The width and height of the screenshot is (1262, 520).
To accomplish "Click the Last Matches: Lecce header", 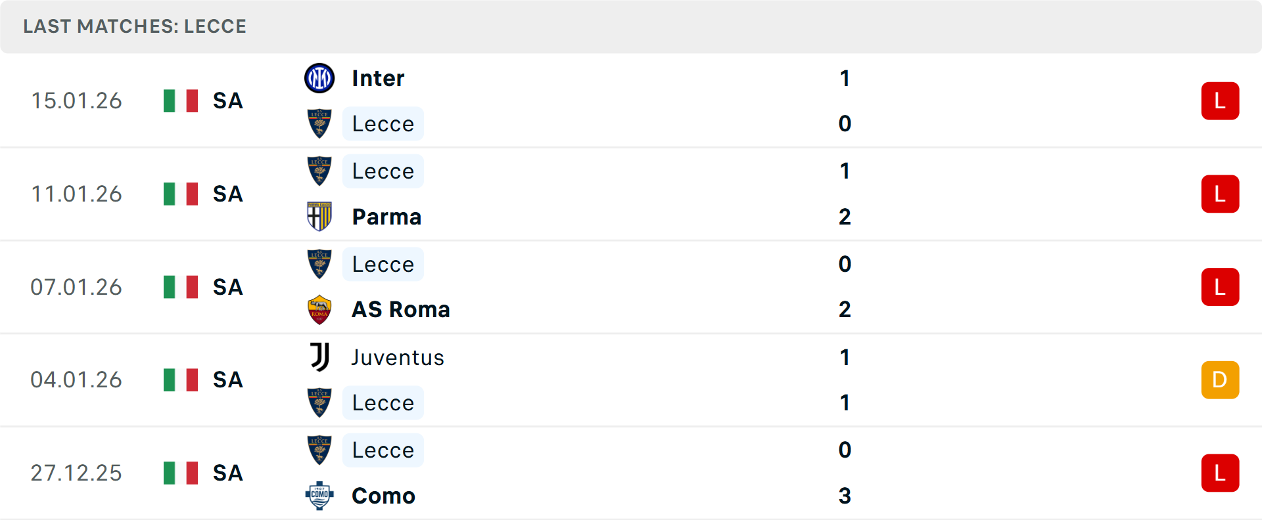I will pyautogui.click(x=135, y=26).
